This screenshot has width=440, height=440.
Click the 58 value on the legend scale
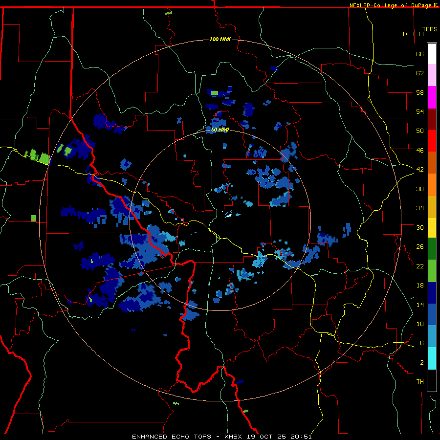[420, 92]
